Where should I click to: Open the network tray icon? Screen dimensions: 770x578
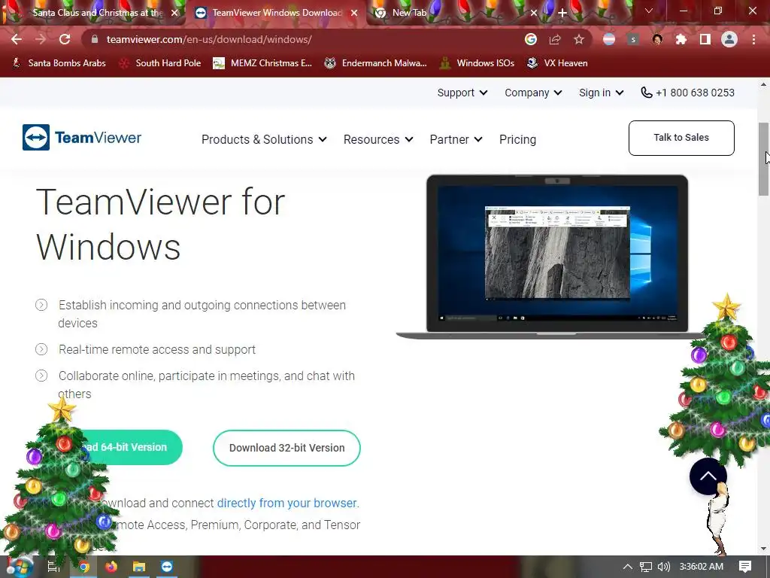point(646,567)
